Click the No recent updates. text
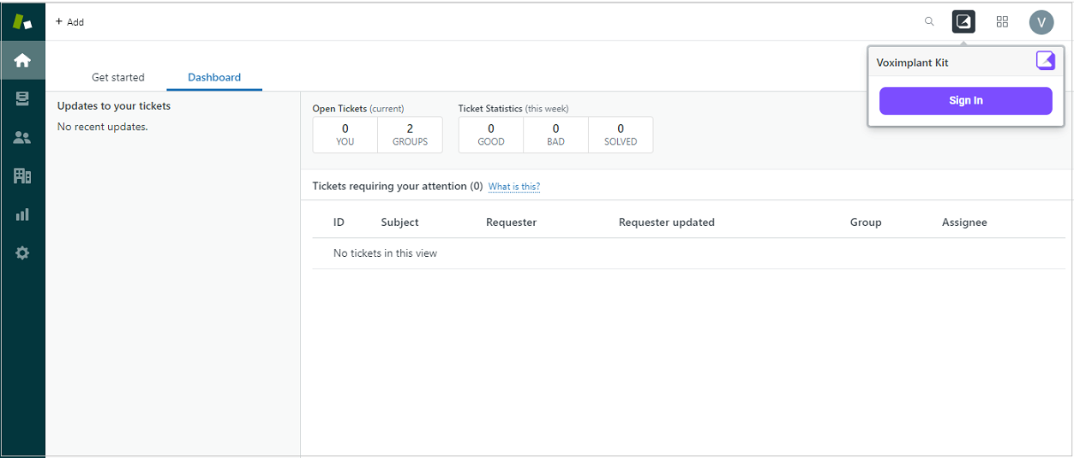The image size is (1074, 458). [x=102, y=127]
